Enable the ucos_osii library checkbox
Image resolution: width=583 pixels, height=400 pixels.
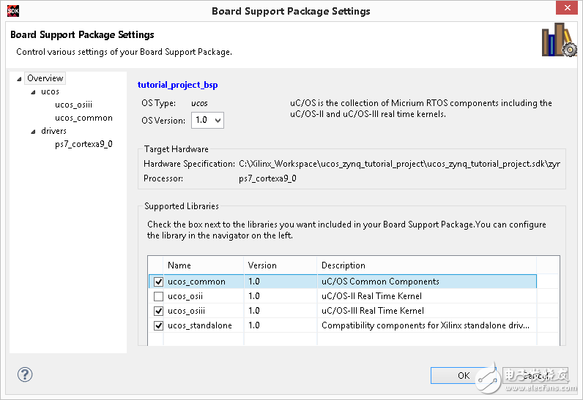pos(158,296)
